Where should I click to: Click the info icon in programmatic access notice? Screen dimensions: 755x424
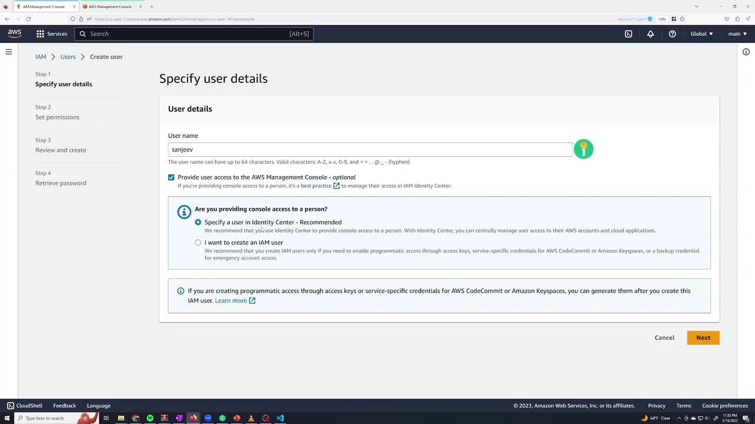[180, 291]
